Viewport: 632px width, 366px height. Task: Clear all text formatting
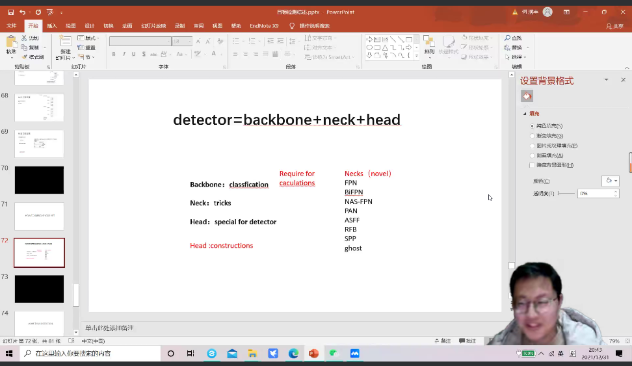(220, 41)
